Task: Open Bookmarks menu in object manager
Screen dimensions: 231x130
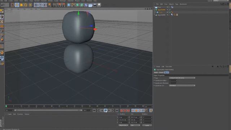Action: click(183, 4)
